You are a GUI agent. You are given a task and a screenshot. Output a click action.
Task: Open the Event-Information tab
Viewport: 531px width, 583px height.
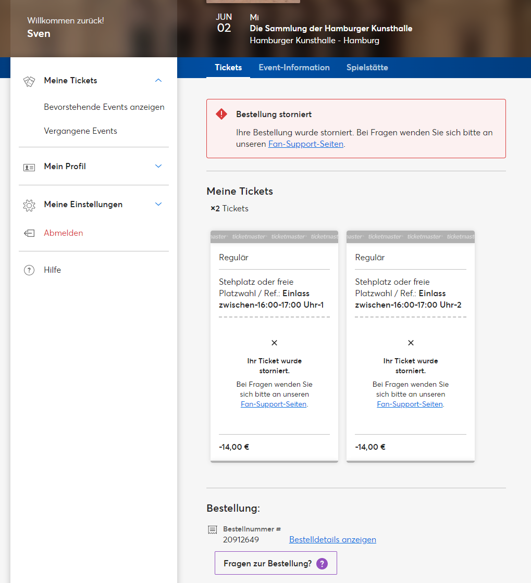(294, 68)
